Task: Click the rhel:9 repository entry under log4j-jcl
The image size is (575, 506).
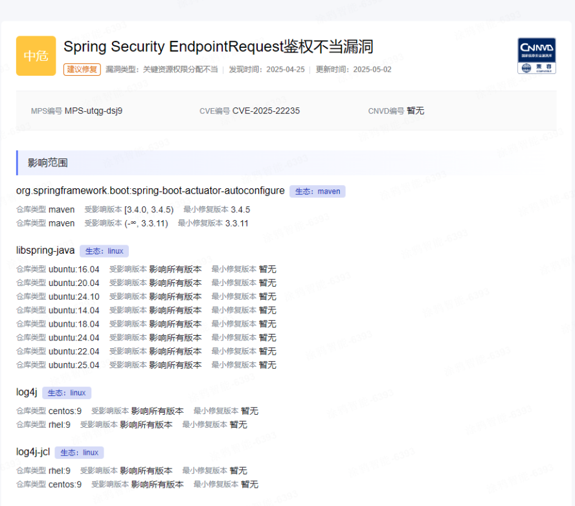Action: 59,470
